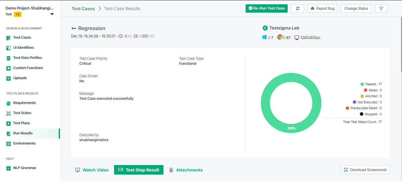
Task: Click the version badge 1.0
Action: 18,14
